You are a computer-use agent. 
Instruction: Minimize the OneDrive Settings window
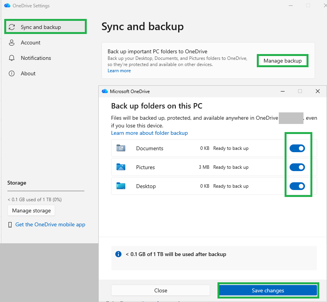point(291,6)
